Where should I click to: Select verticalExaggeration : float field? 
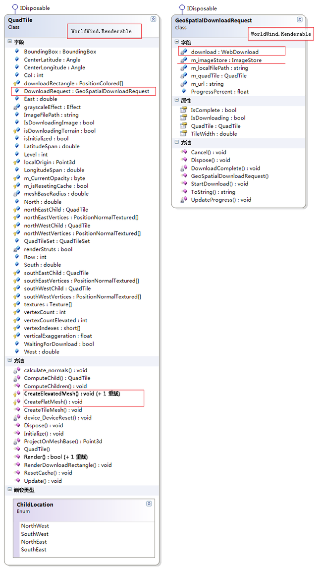click(58, 336)
